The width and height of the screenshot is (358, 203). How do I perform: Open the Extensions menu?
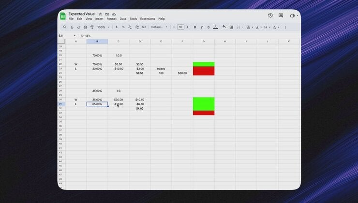(148, 19)
